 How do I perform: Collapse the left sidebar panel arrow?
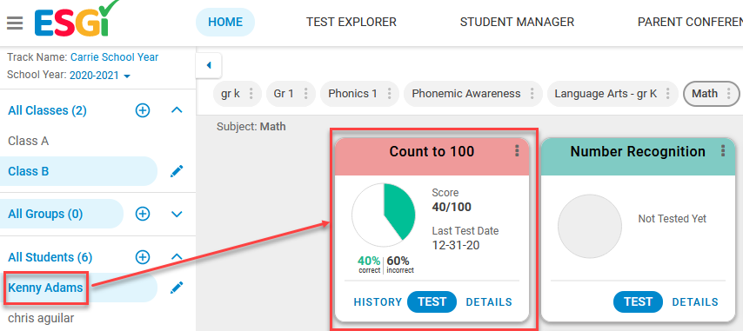(x=209, y=66)
